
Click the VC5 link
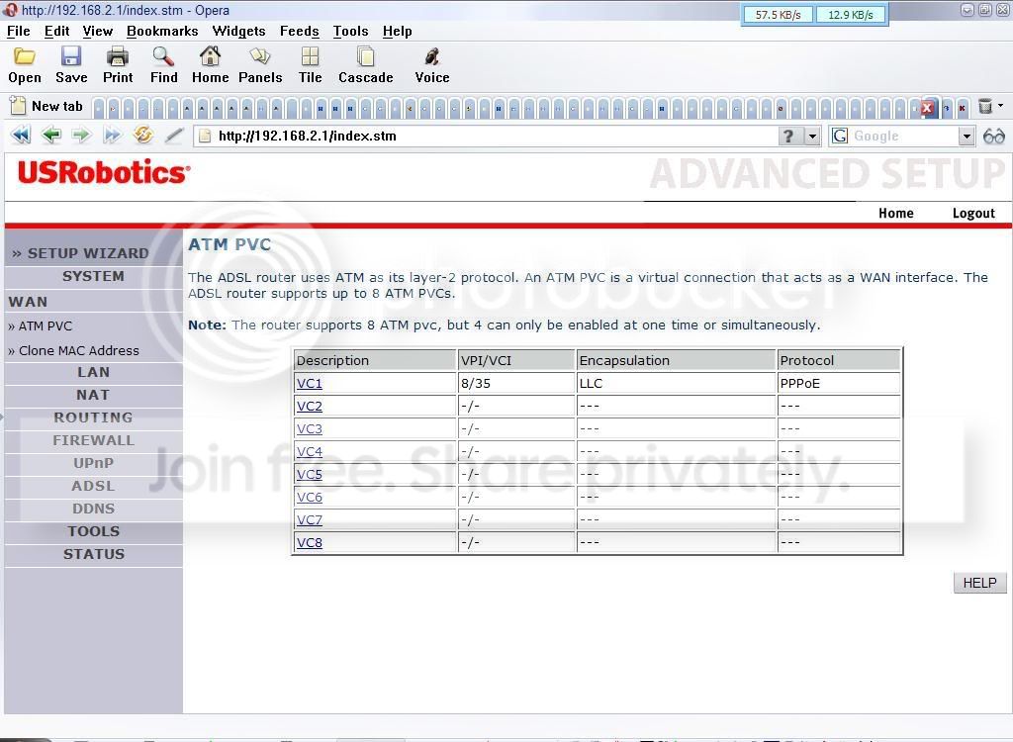309,475
